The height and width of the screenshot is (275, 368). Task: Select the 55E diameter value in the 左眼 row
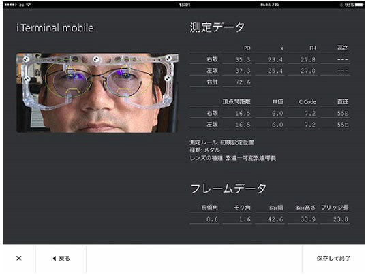coord(343,125)
